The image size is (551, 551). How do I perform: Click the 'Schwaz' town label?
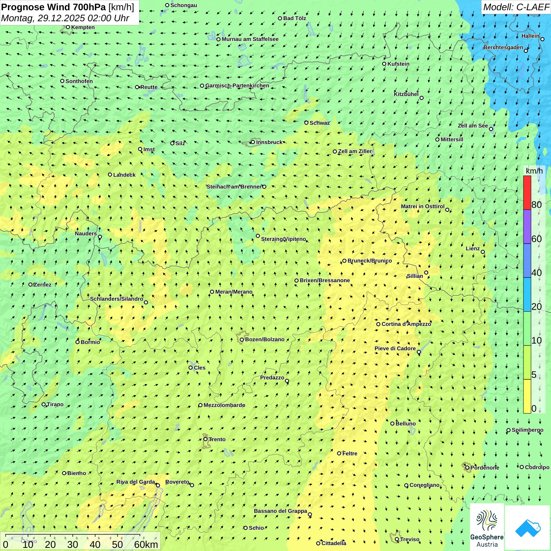point(320,123)
